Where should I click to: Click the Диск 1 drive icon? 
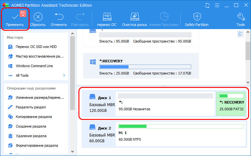click(x=92, y=97)
